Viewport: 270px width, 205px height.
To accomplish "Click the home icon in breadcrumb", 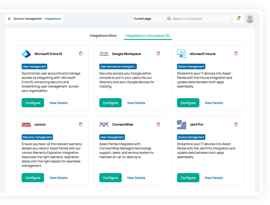I will 9,19.
